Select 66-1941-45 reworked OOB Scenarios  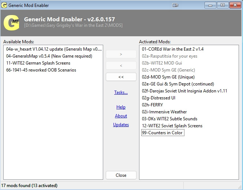pos(41,70)
